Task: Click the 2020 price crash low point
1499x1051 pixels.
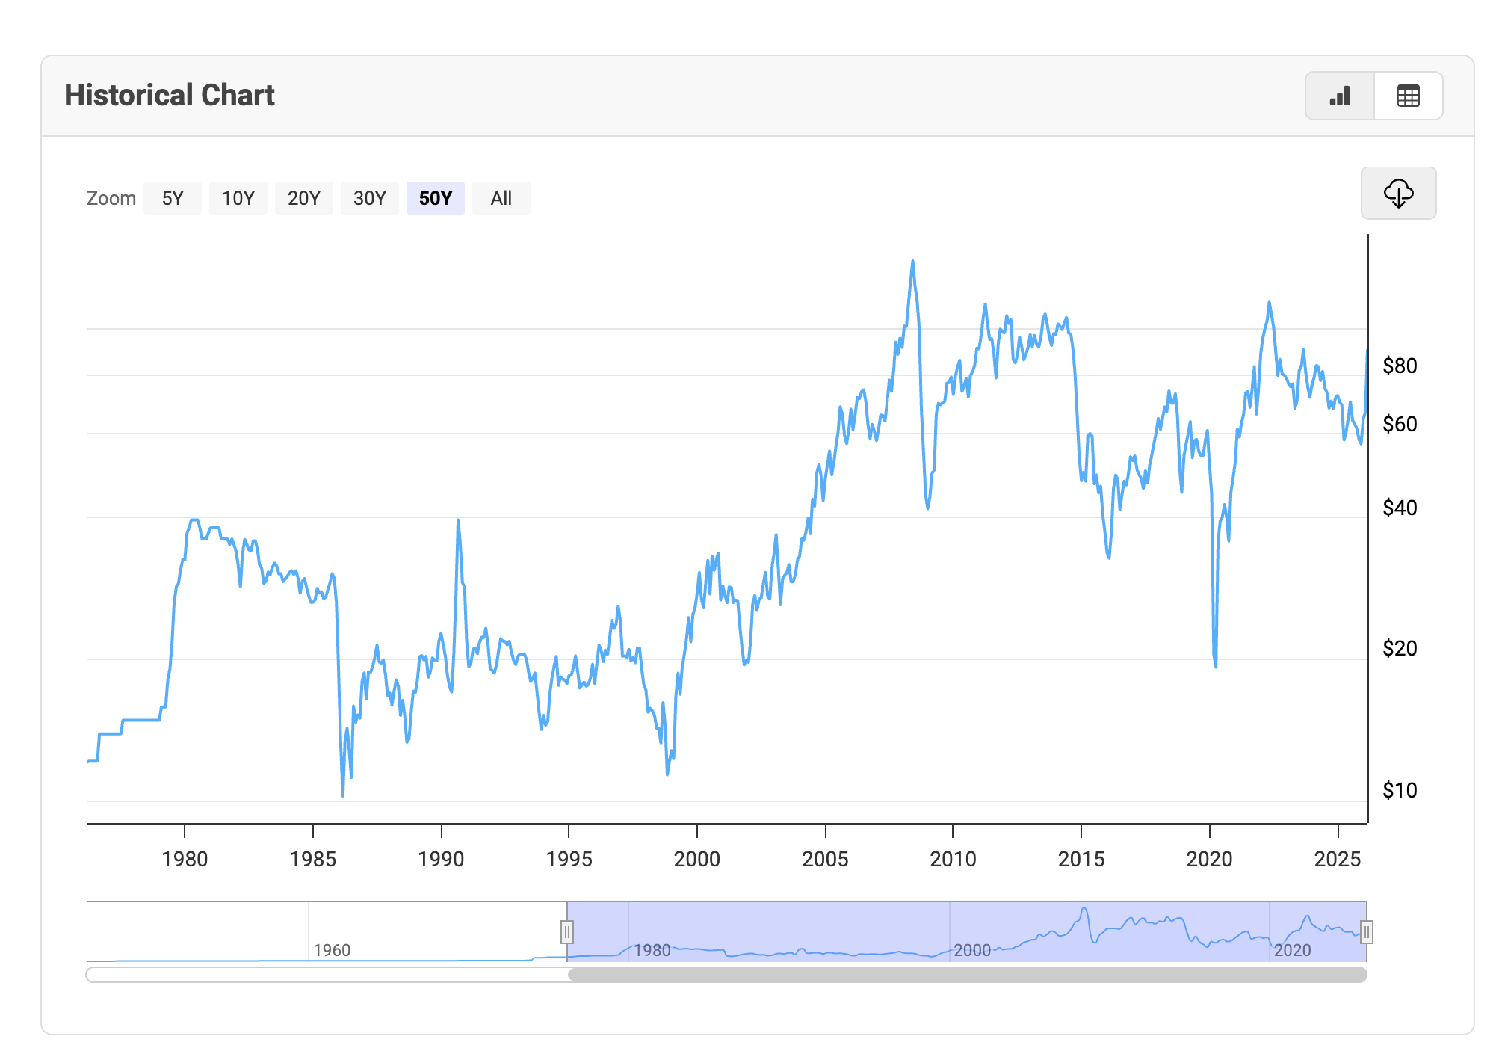Action: pyautogui.click(x=1216, y=665)
